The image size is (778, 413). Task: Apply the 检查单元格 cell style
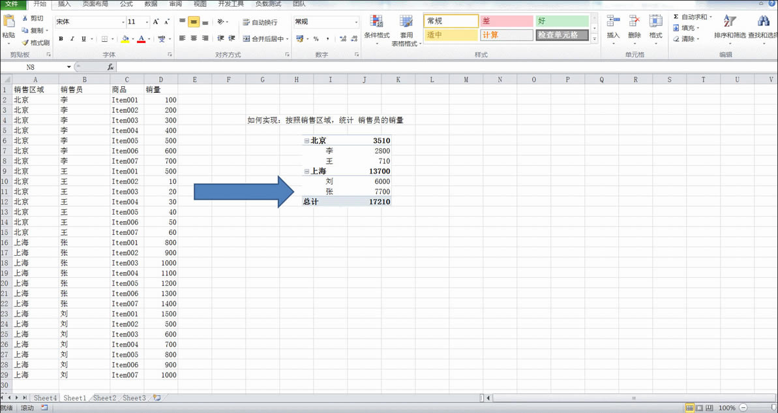point(562,35)
